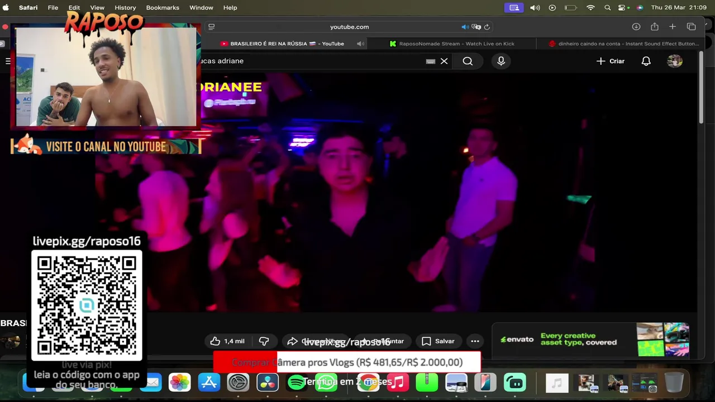
Task: Open the Now Playing menu bar icon
Action: [x=552, y=7]
